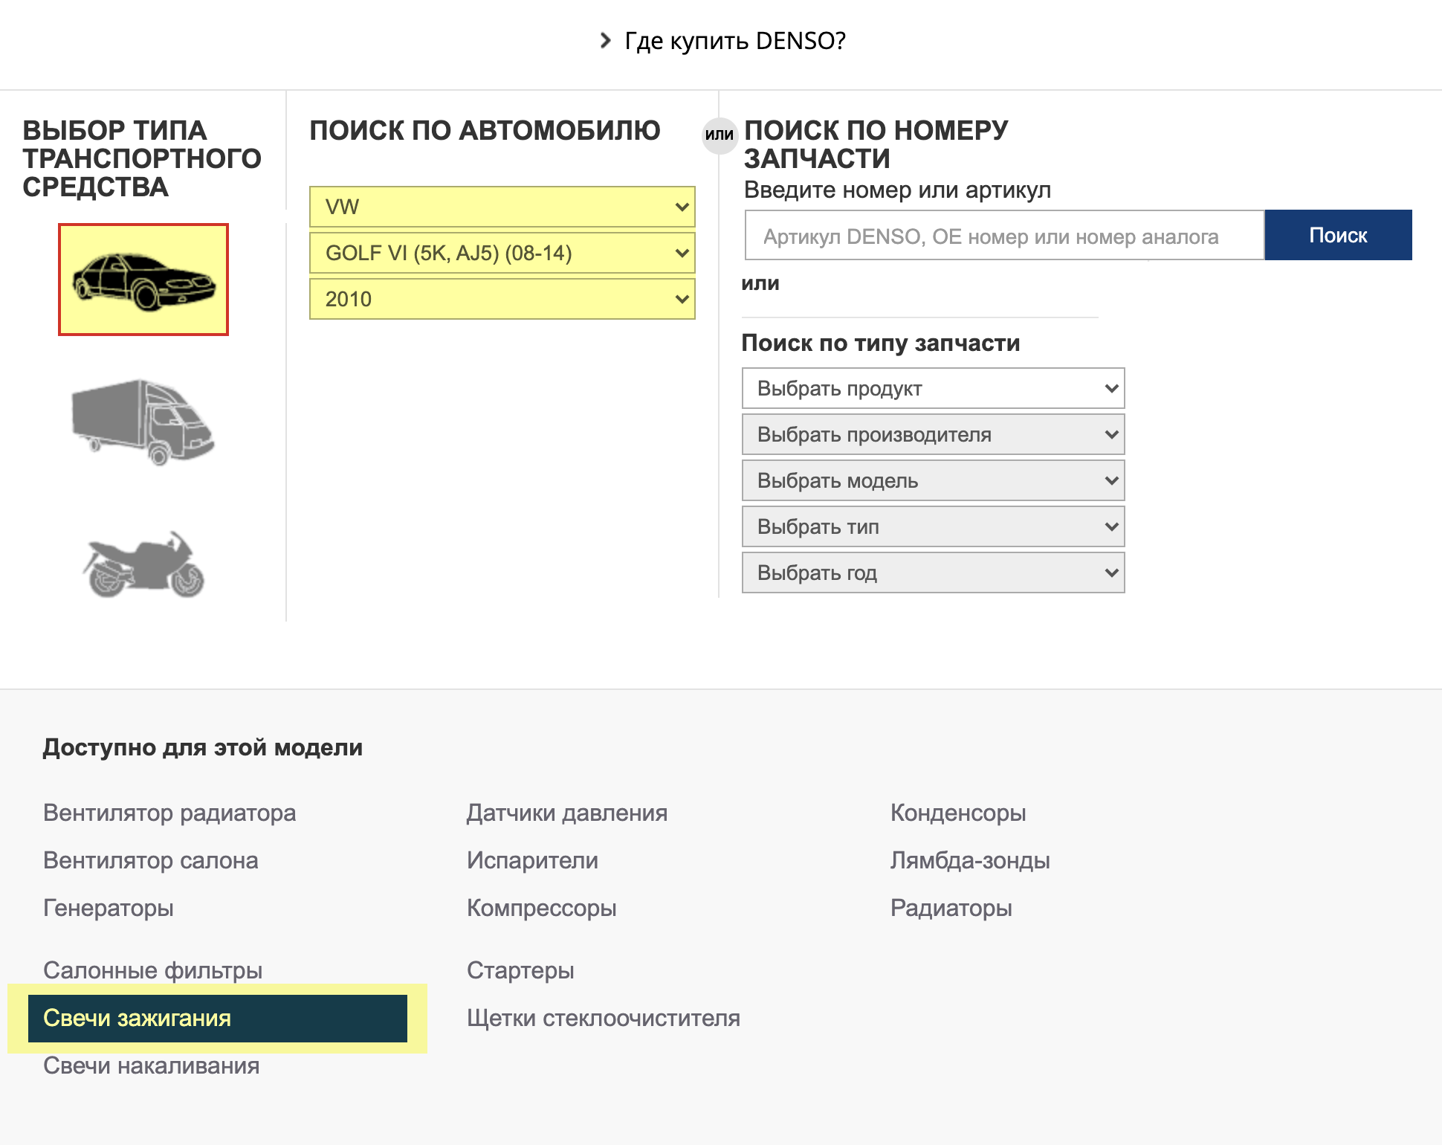Click the arrow icon before 'Где купить DENSO?'
The width and height of the screenshot is (1442, 1145).
606,40
